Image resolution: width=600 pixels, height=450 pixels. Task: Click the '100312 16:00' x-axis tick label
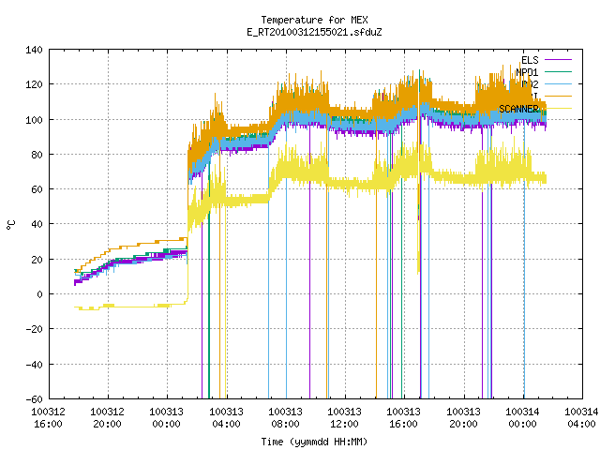[48, 418]
